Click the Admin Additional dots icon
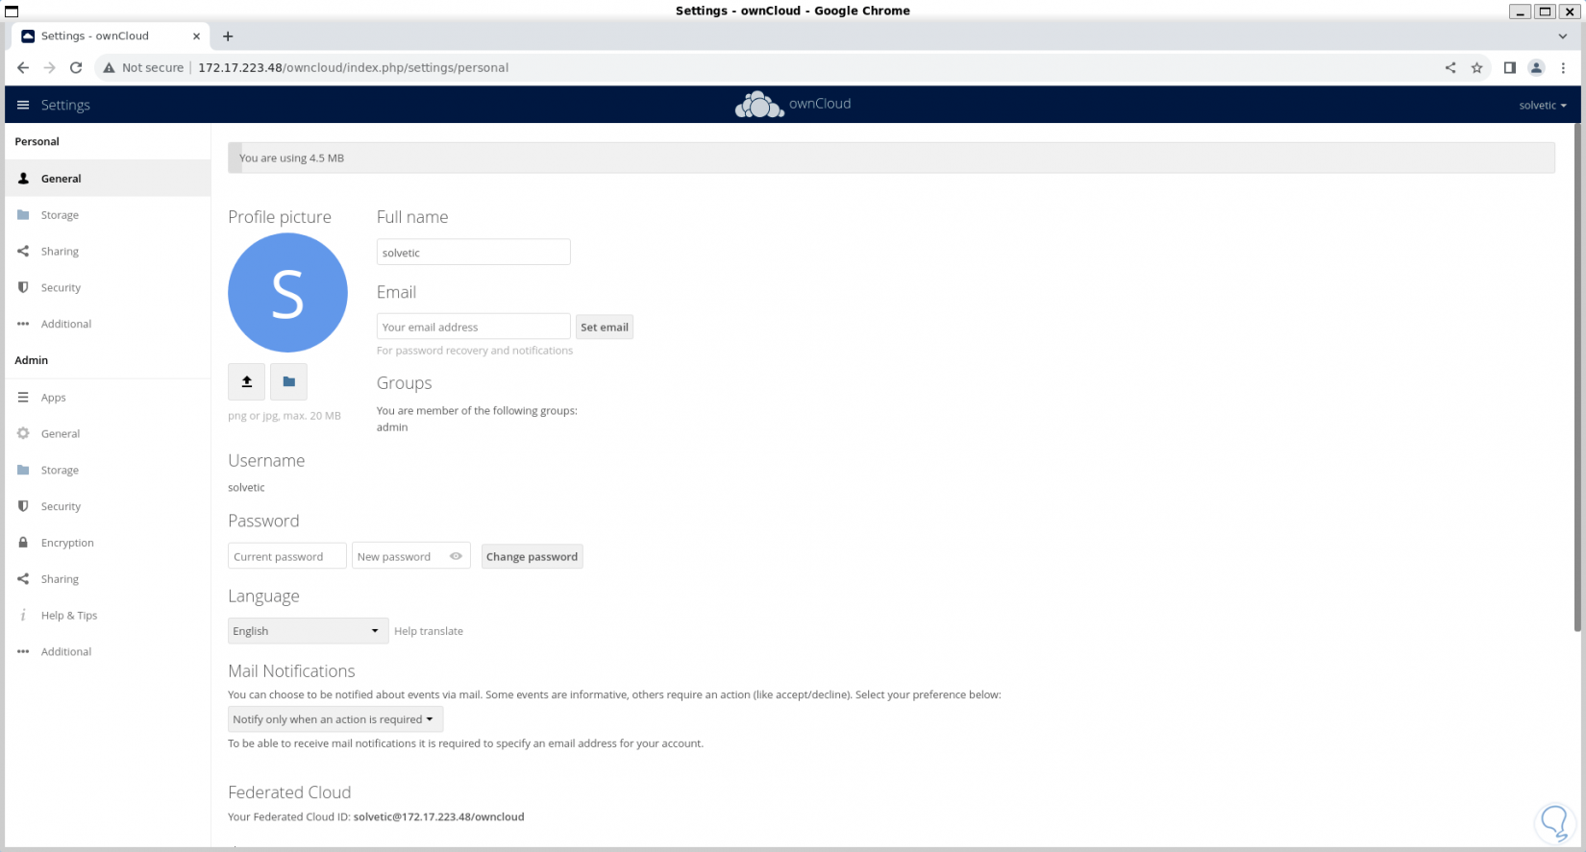 click(23, 652)
